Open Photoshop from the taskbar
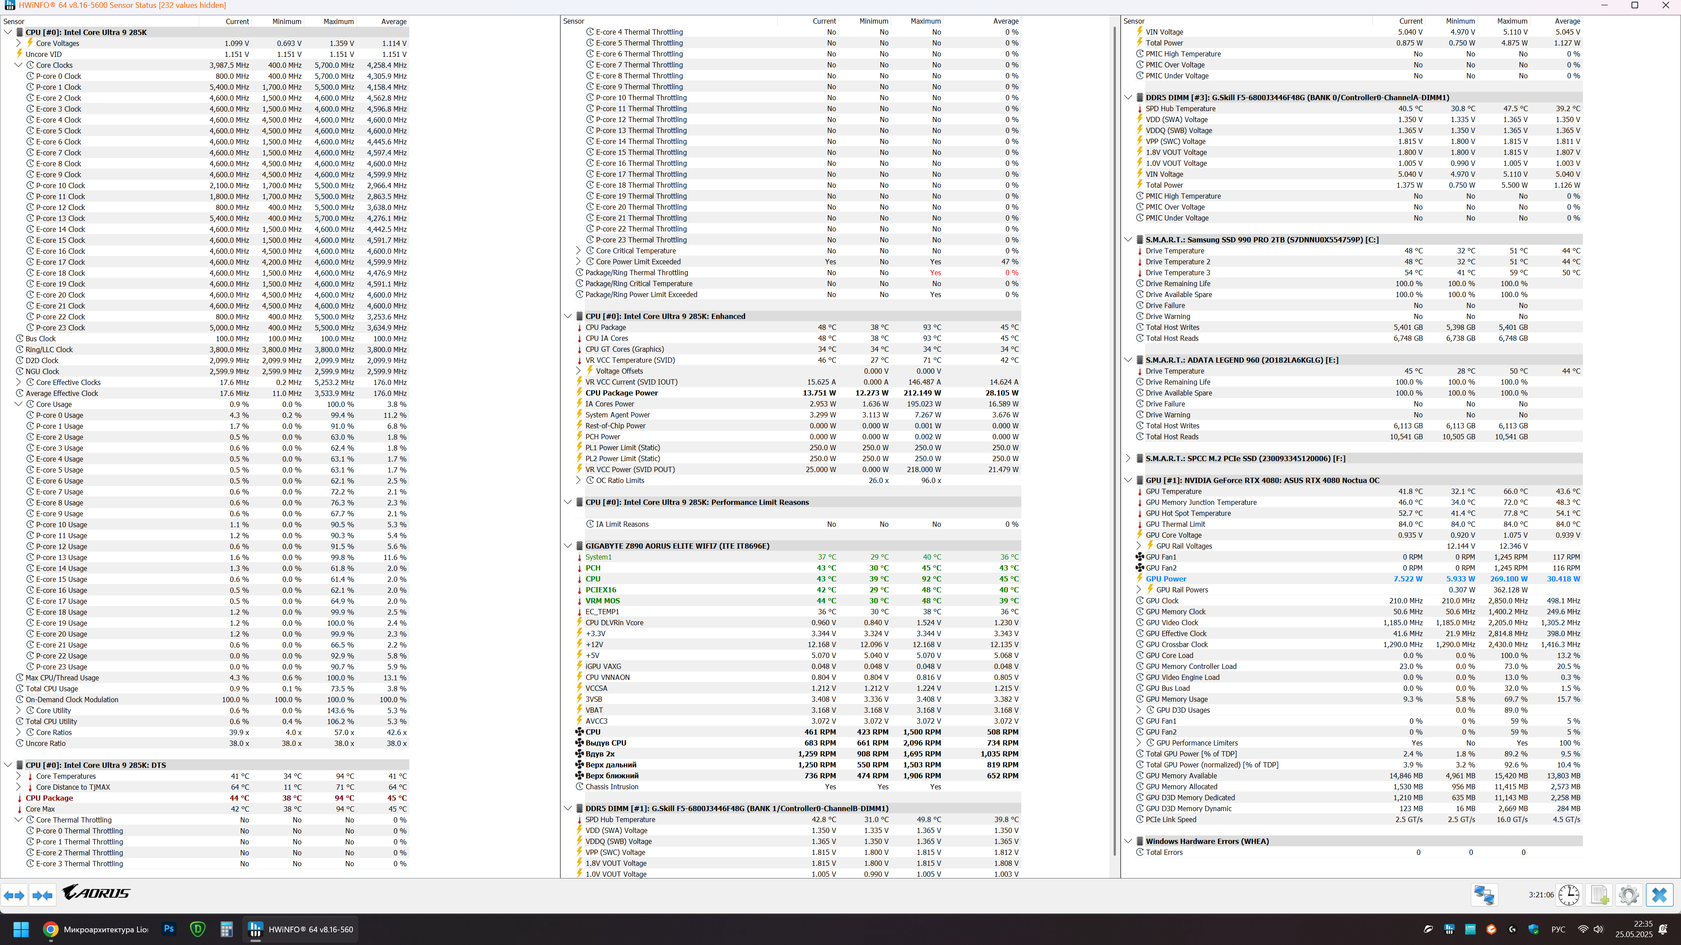 (169, 929)
